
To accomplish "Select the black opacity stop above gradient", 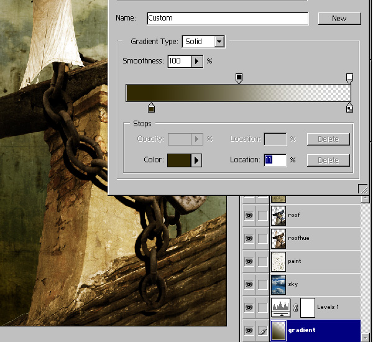I will point(239,78).
